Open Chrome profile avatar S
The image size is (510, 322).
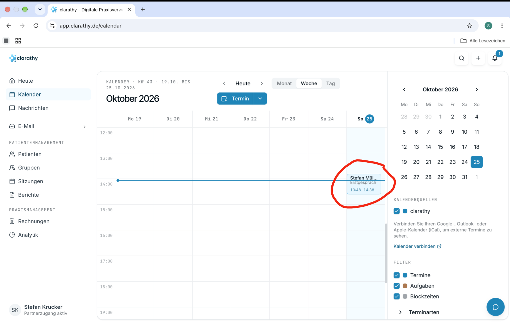[488, 26]
